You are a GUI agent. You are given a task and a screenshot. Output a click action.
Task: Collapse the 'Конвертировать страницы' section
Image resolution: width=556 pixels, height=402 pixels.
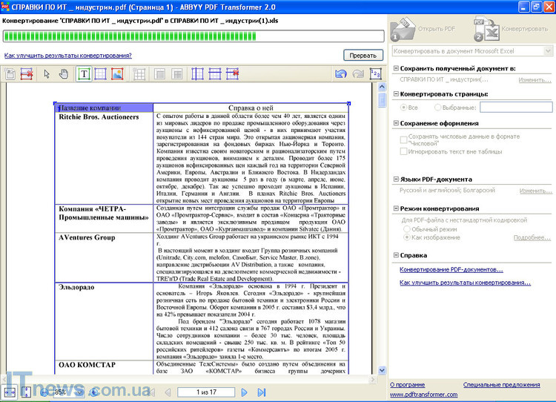pos(396,94)
